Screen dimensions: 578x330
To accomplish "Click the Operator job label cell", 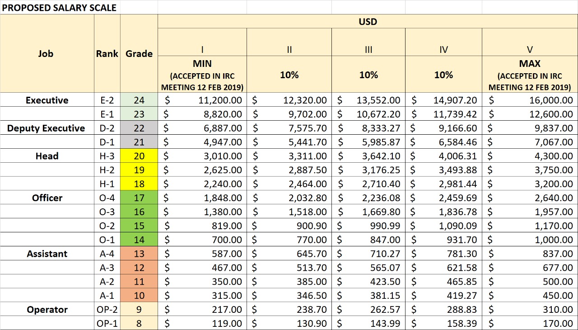I will pyautogui.click(x=47, y=310).
